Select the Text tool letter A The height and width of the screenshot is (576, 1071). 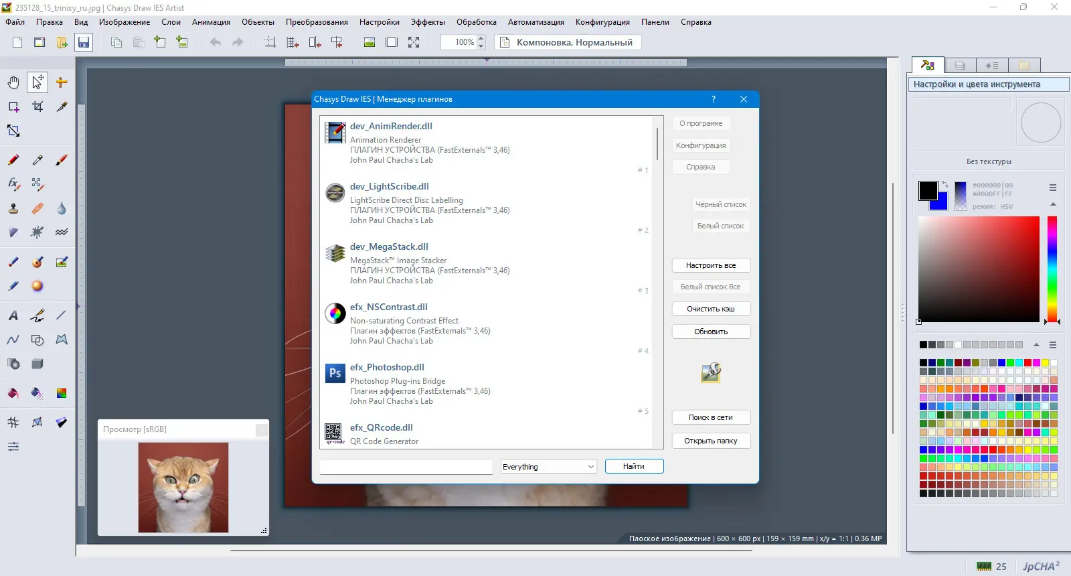click(13, 315)
